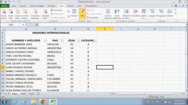Open Texto en columnas tool
Screen dimensions: 188x105
[108, 14]
